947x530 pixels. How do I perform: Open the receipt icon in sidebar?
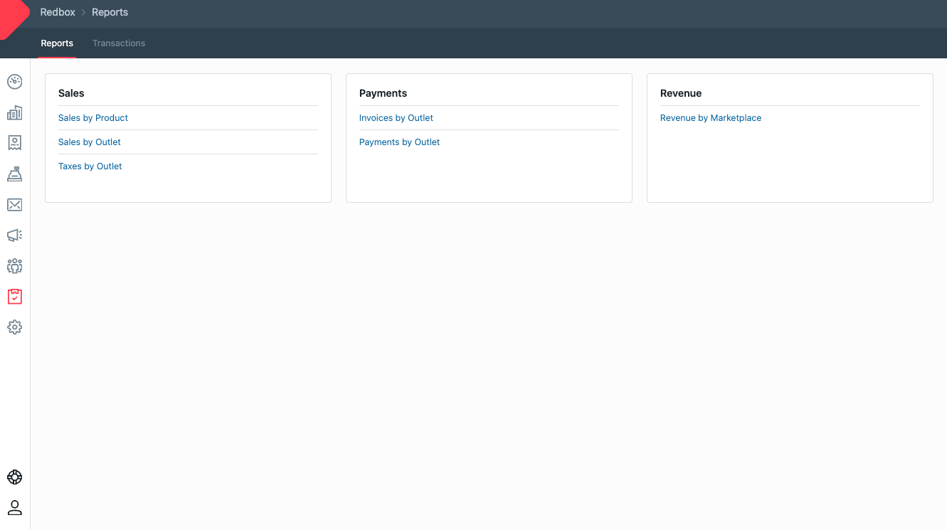click(x=14, y=143)
